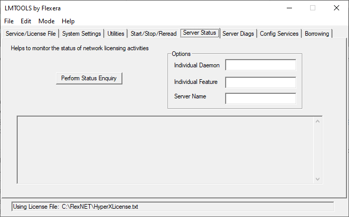Click the output scrollbar up arrow
The width and height of the screenshot is (349, 217).
tap(317, 121)
